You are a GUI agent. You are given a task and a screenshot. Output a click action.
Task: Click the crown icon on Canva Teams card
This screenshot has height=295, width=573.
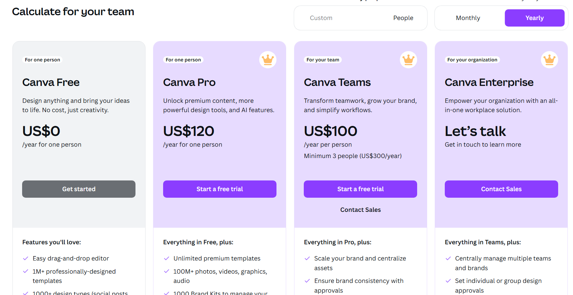(408, 60)
